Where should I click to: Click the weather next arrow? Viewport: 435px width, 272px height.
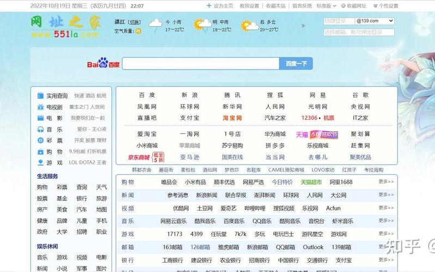tap(303, 26)
